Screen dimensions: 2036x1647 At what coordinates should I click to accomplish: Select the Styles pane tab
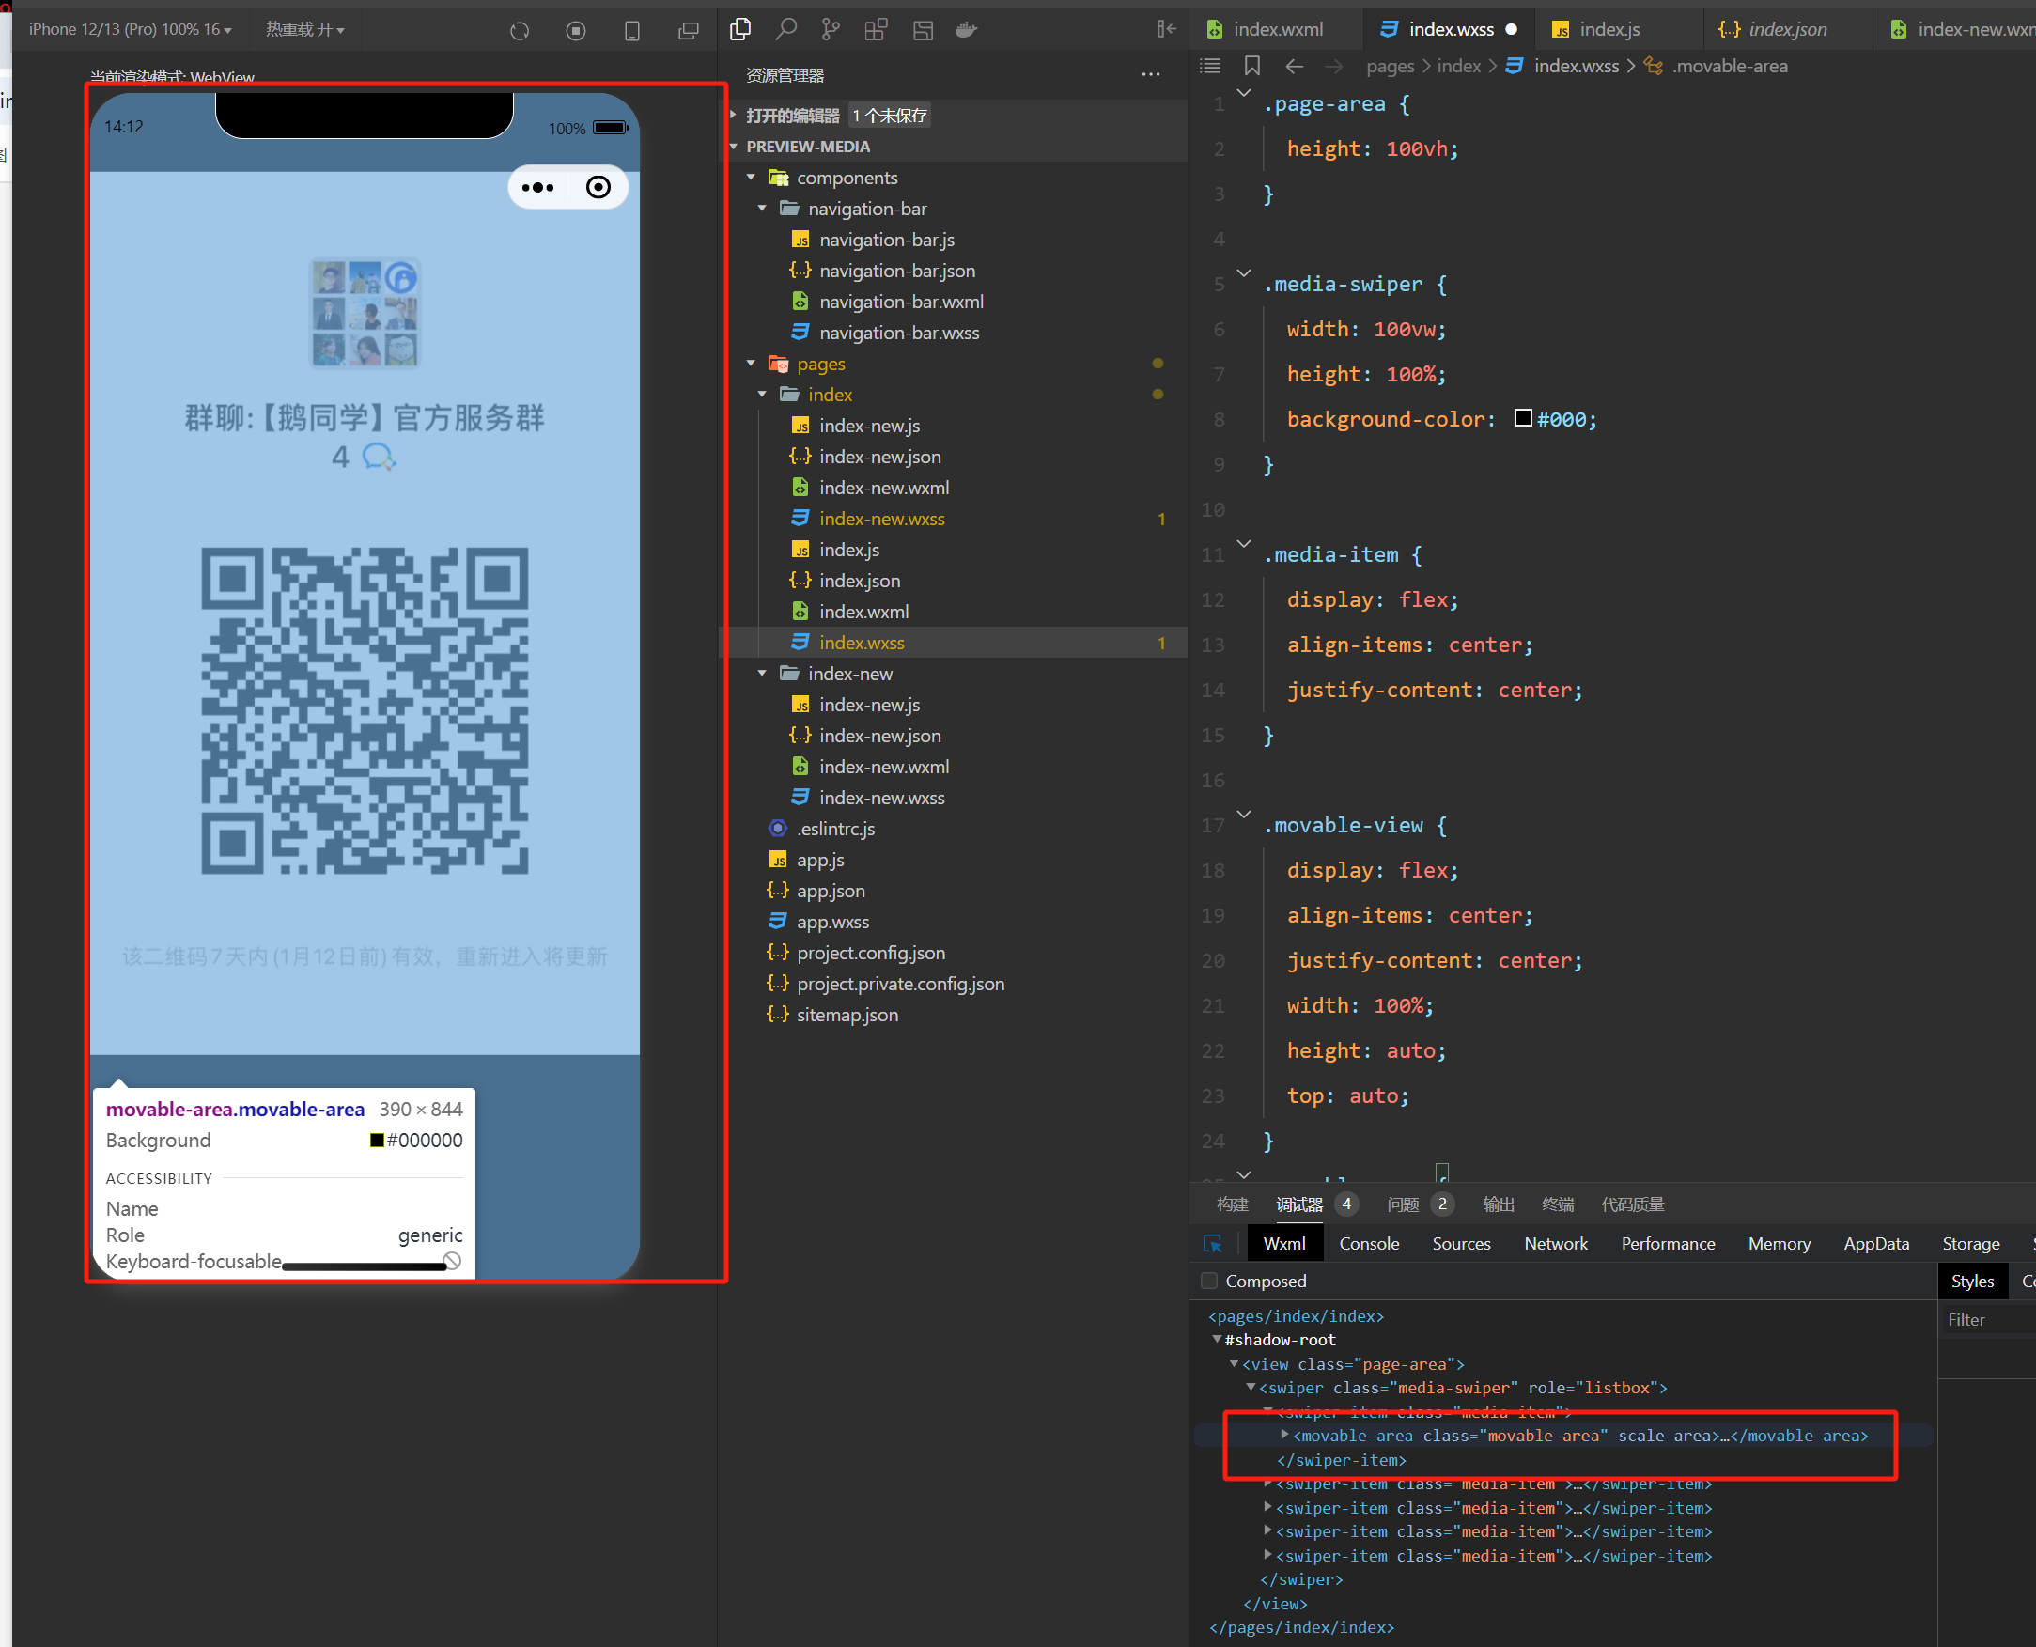pyautogui.click(x=1972, y=1281)
